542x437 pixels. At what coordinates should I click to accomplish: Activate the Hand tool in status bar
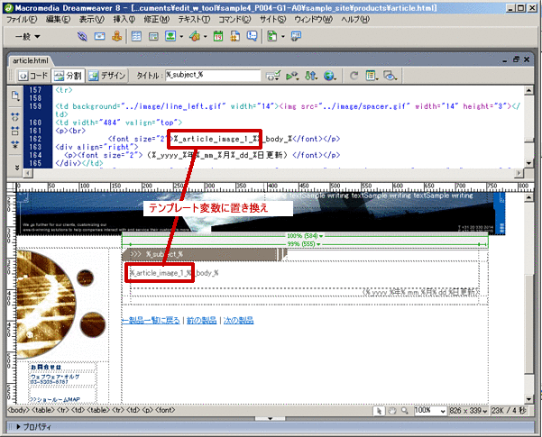391,411
